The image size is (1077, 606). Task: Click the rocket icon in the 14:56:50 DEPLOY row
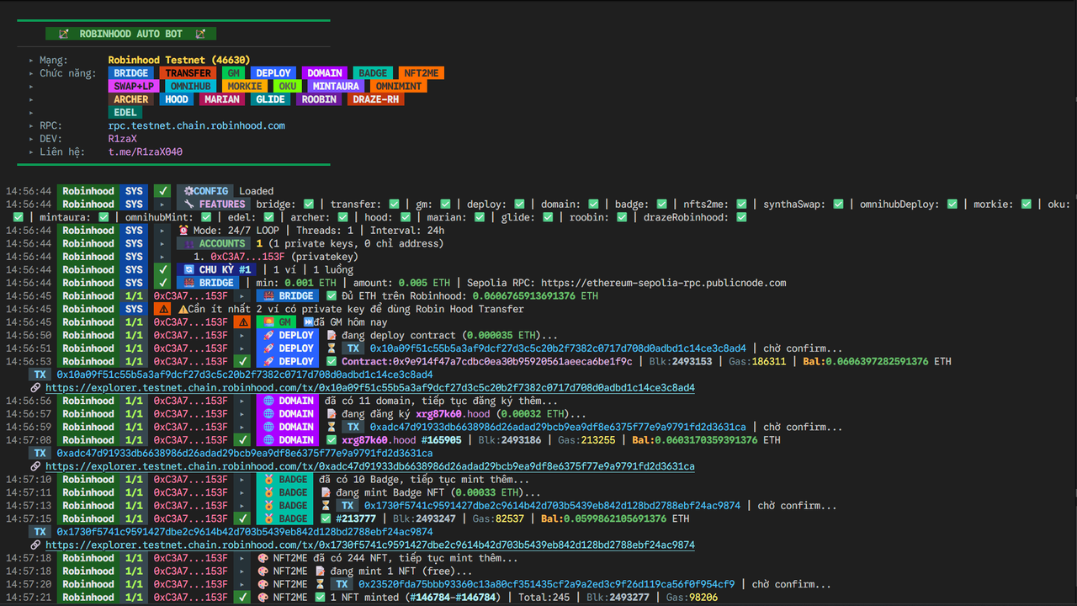[269, 335]
